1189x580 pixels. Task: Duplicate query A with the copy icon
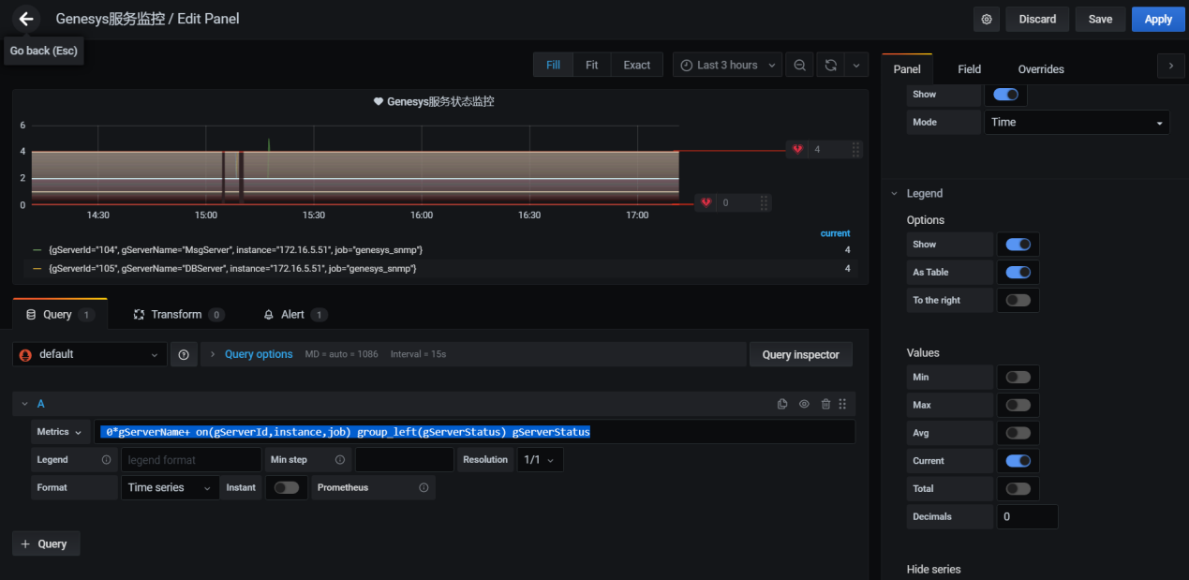coord(782,404)
